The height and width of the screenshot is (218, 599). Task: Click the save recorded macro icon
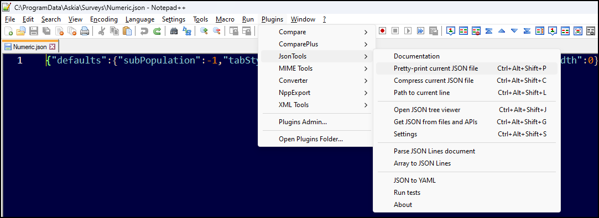[x=433, y=31]
